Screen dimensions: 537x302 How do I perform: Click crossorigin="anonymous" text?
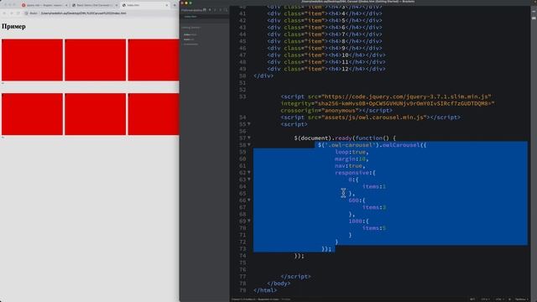click(320, 110)
